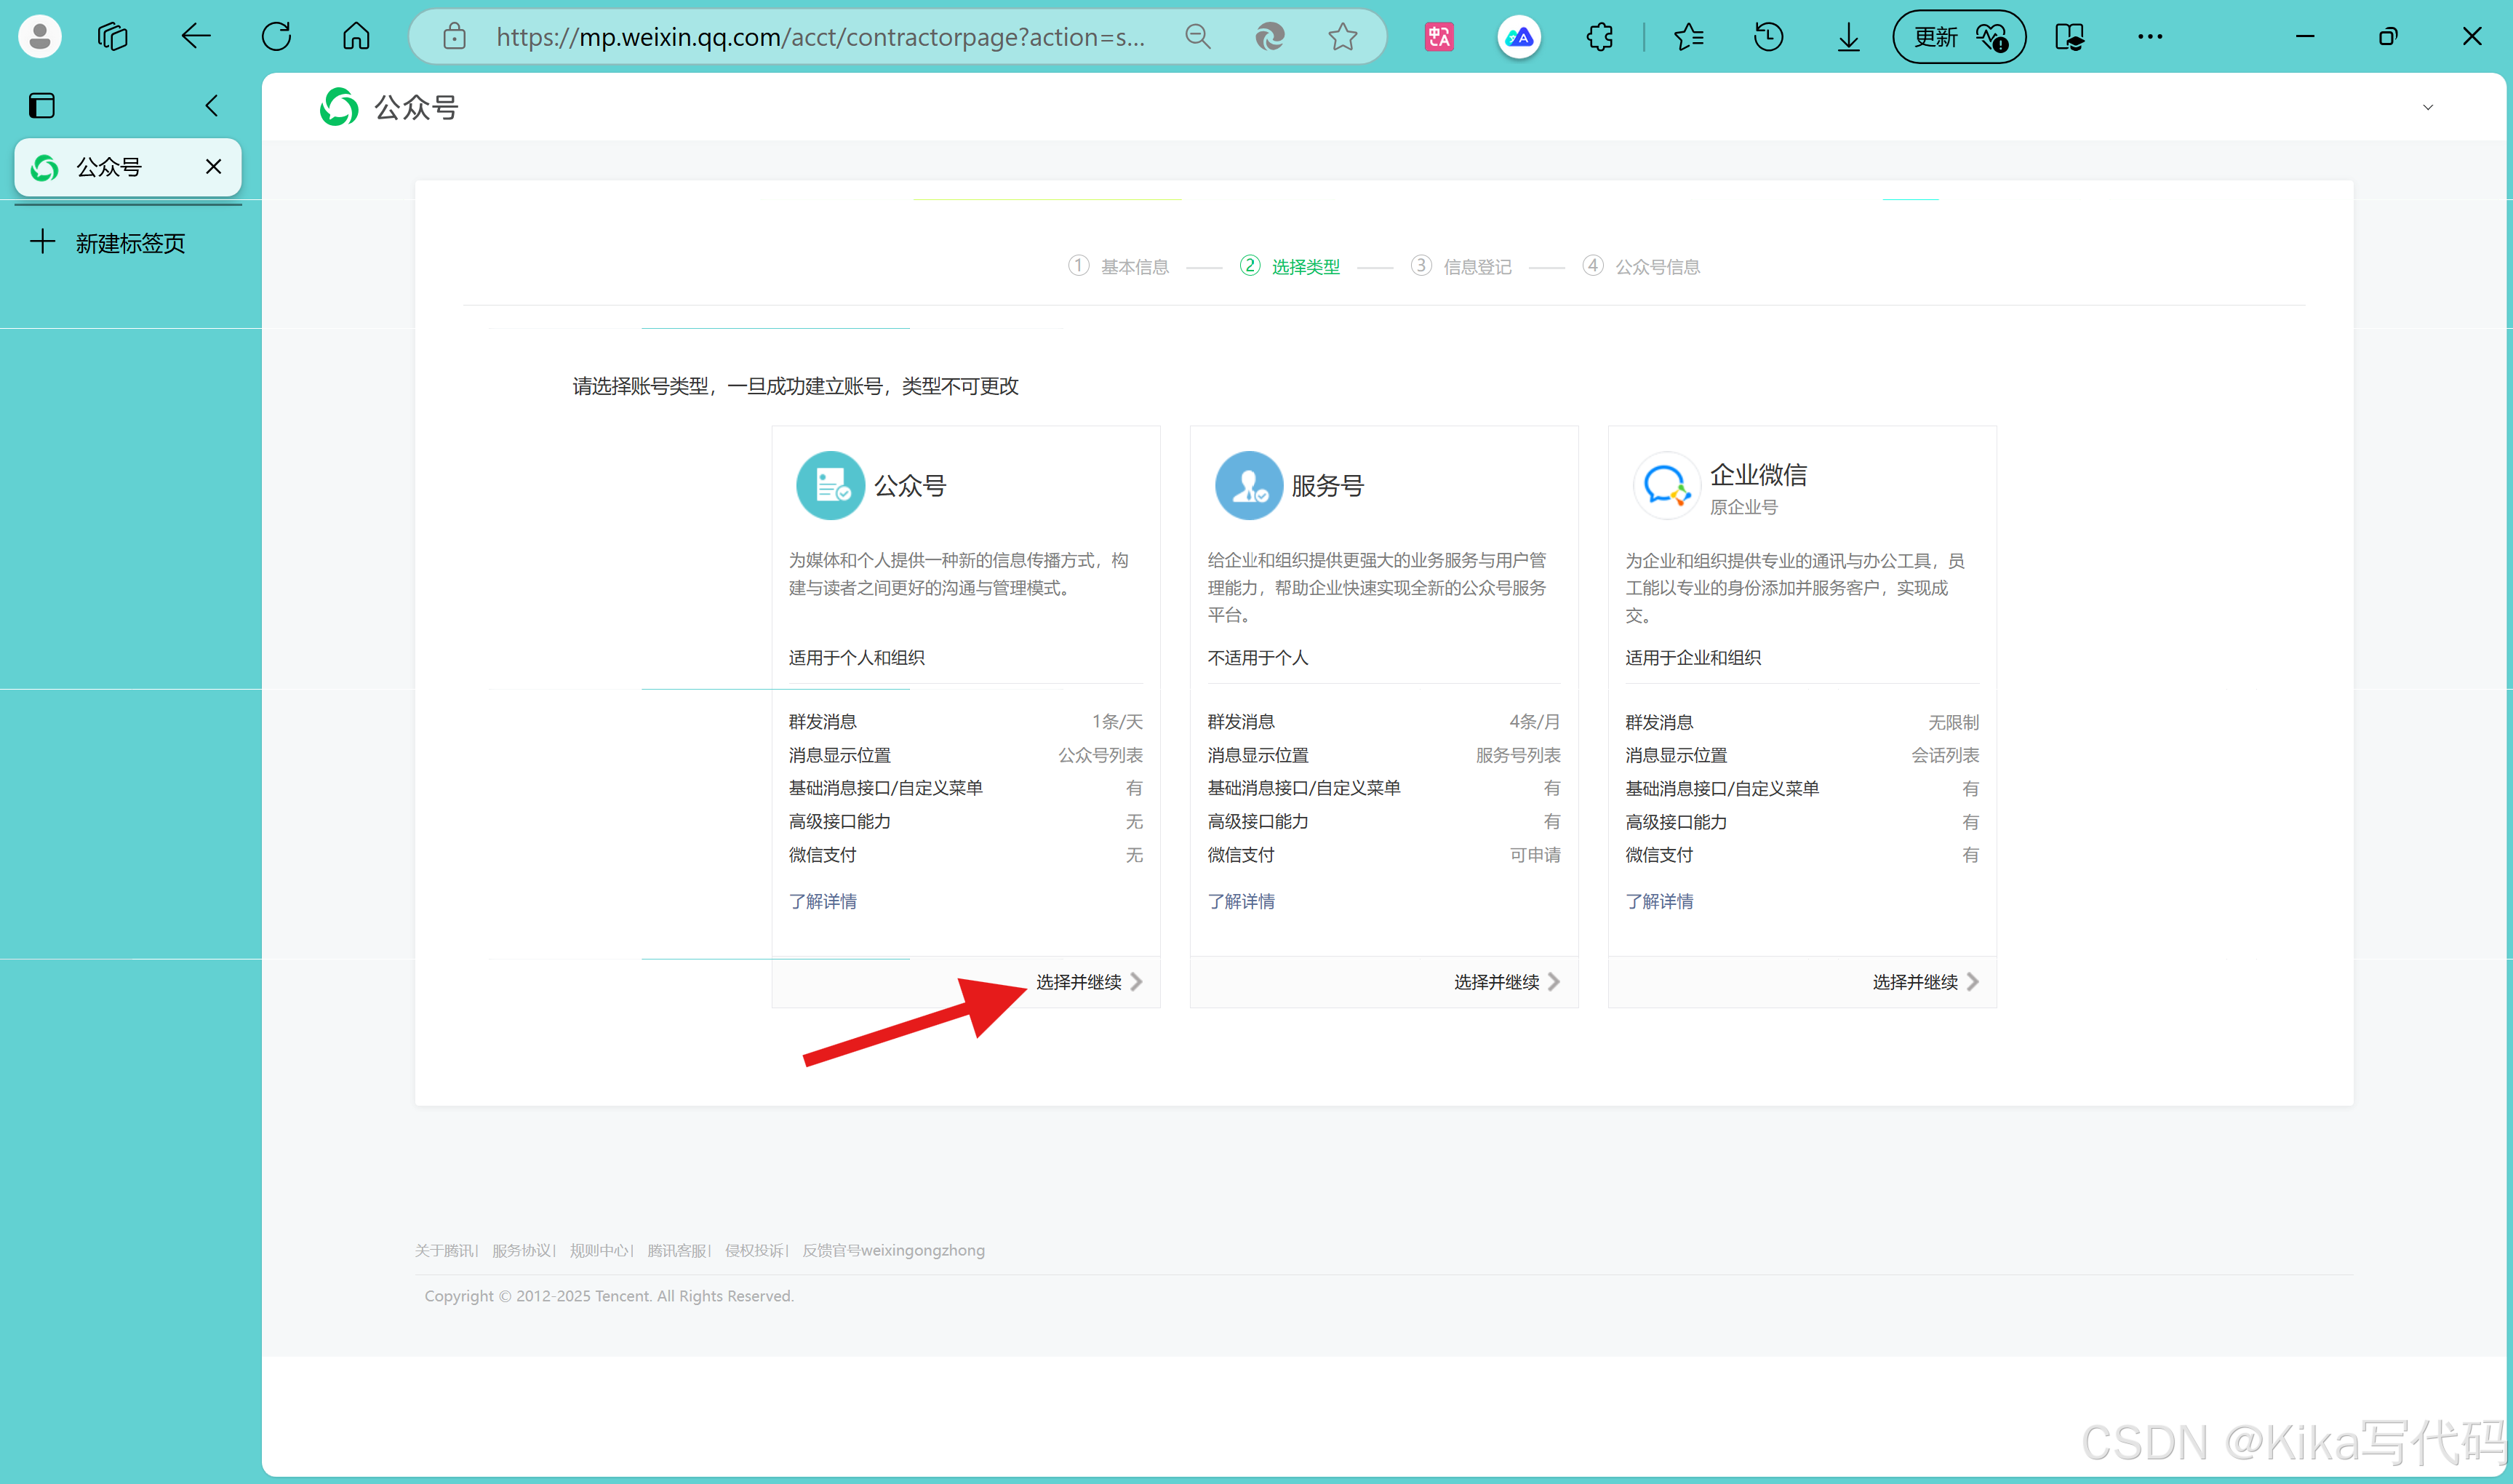Open browser settings ellipsis menu
The image size is (2513, 1484).
tap(2149, 37)
